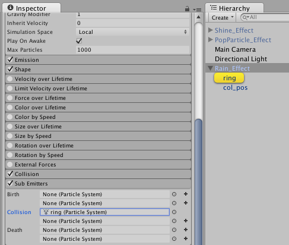The height and width of the screenshot is (245, 289).
Task: Create new sub emitter for second Death slot
Action: pos(186,238)
